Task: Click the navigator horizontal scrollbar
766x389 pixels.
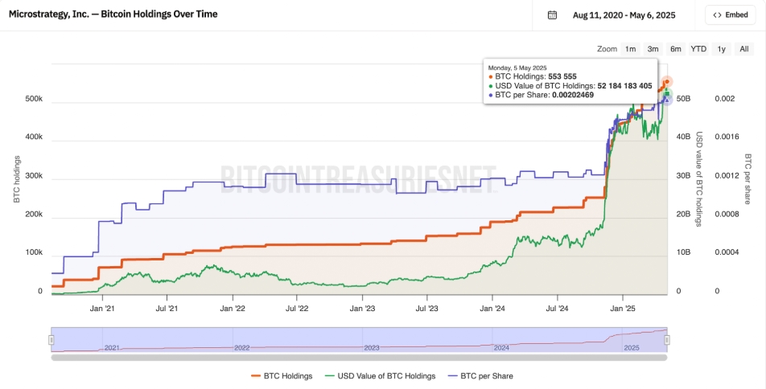Action: coord(359,358)
